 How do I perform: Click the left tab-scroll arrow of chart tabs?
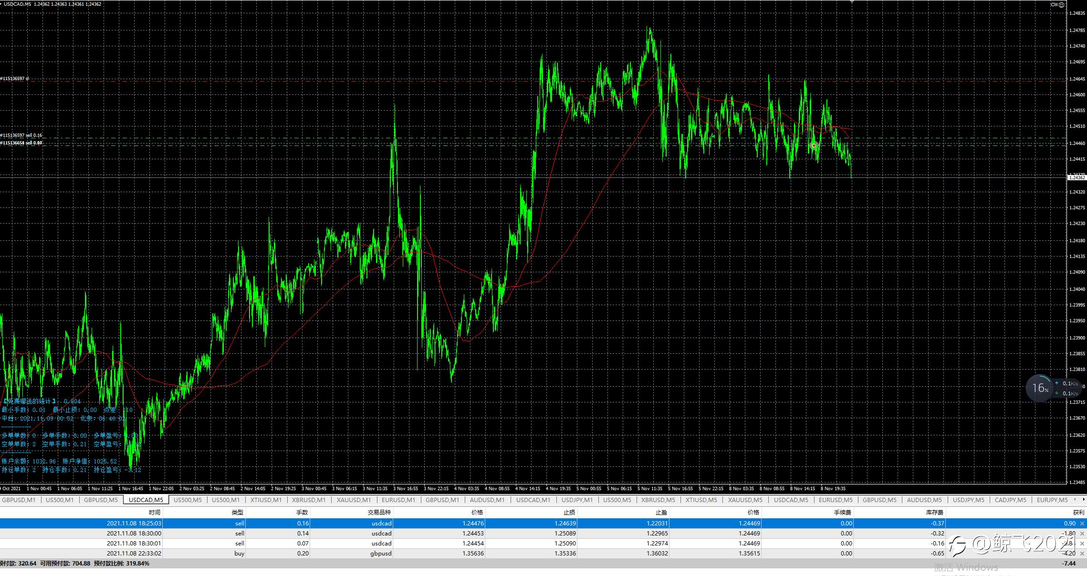pos(1075,500)
